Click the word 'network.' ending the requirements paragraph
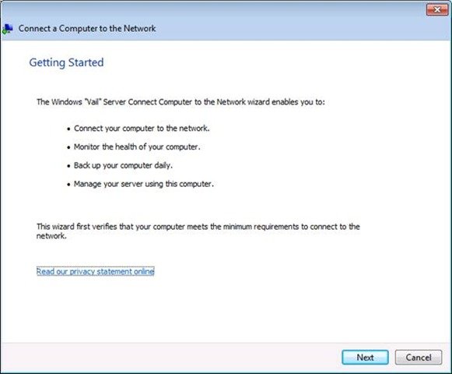Image resolution: width=452 pixels, height=374 pixels. pos(51,236)
